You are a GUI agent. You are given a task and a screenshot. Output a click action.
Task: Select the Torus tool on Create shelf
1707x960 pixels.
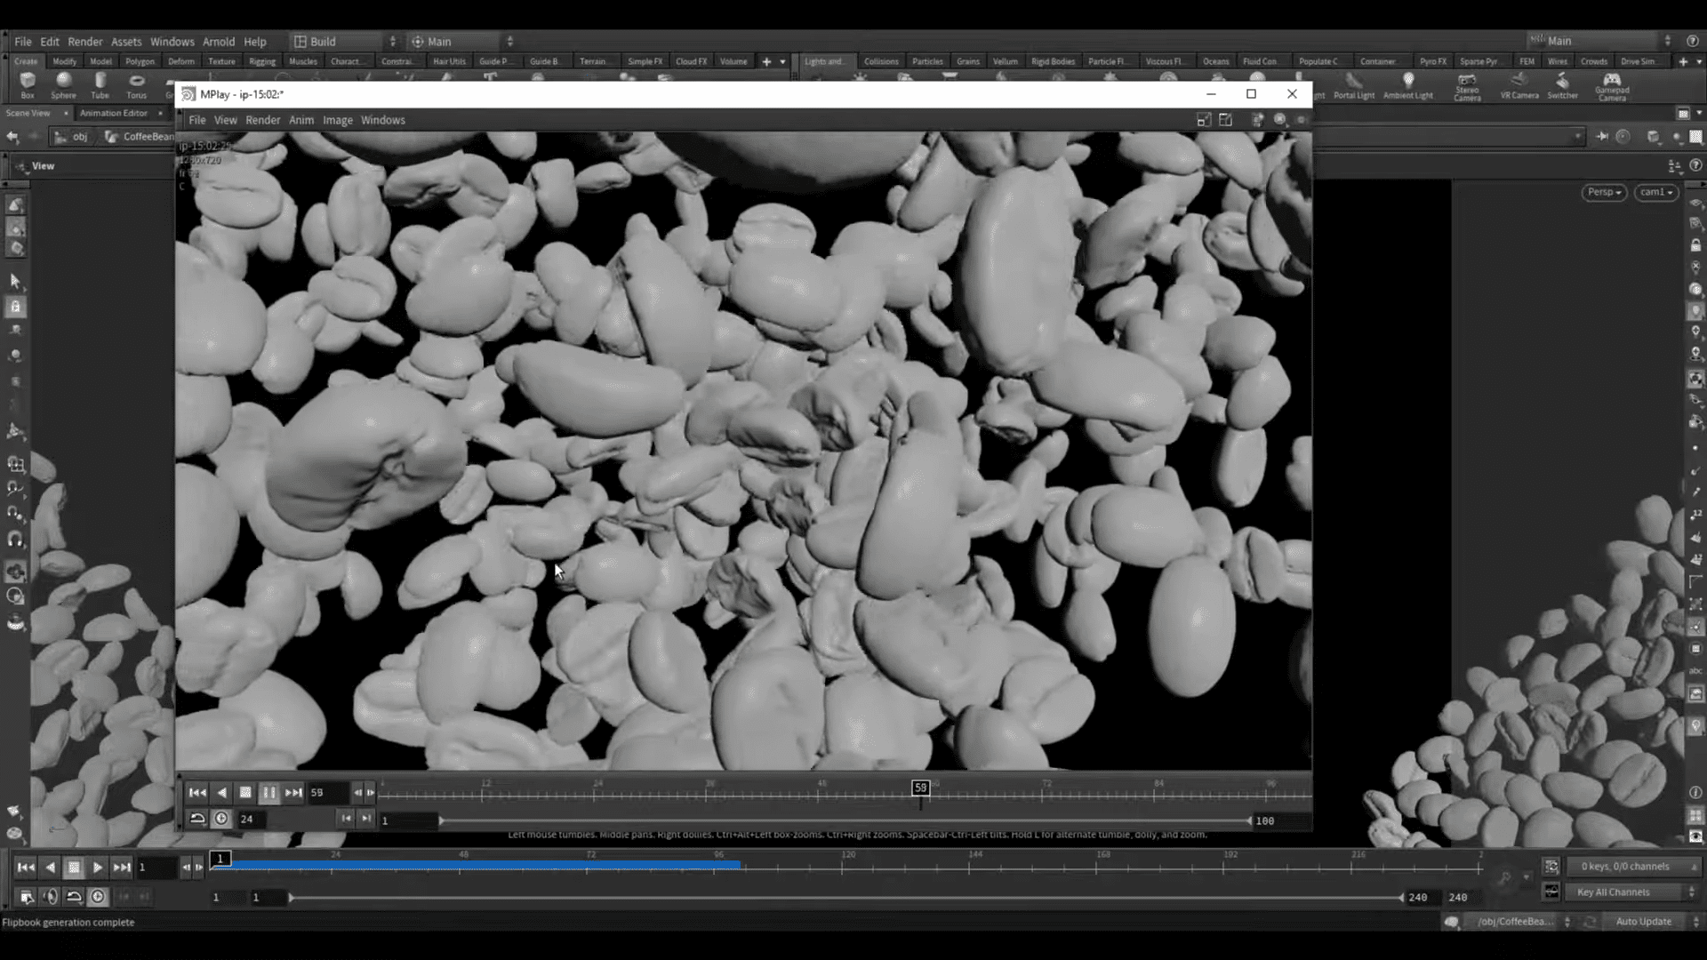pyautogui.click(x=135, y=86)
